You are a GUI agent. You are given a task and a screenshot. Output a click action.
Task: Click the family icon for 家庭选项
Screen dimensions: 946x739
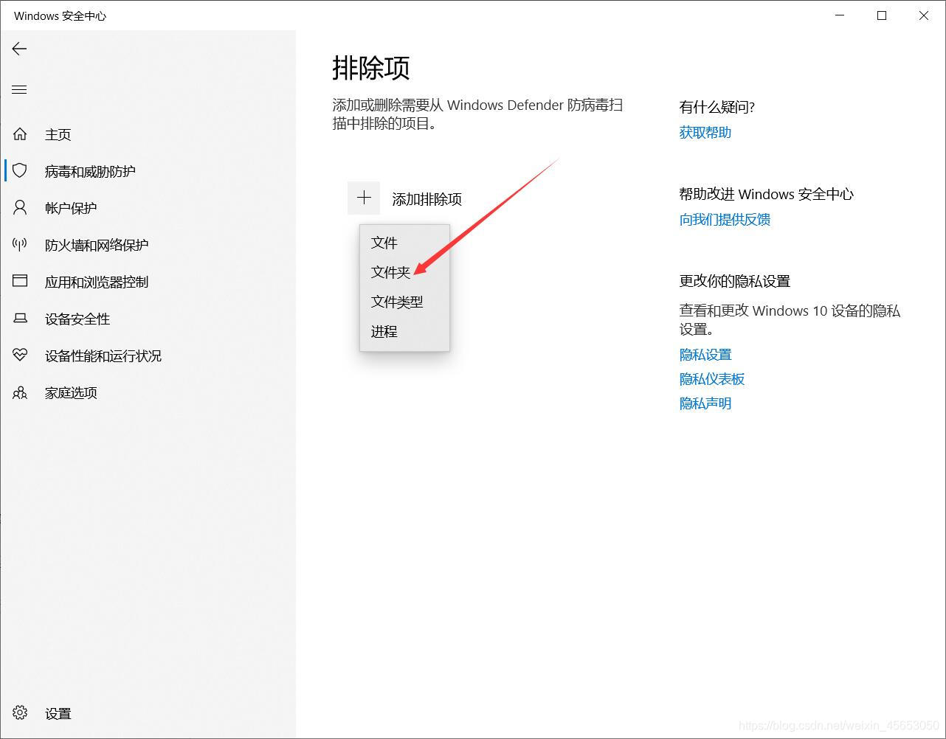20,392
